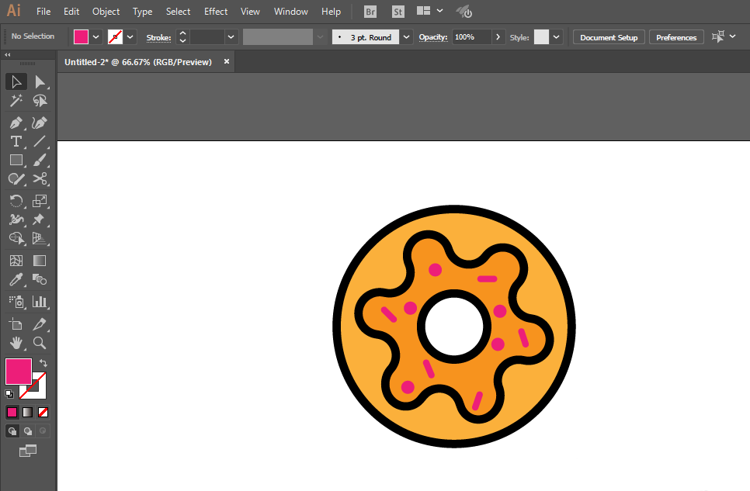Open Adobe Bridge via the Br icon
Screen dimensions: 750x491
pyautogui.click(x=370, y=12)
